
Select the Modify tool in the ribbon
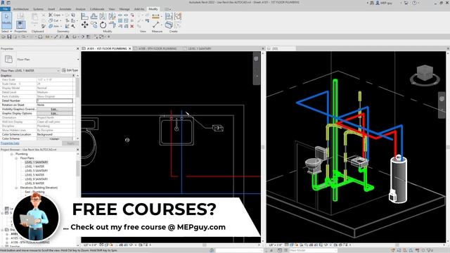coord(6,20)
